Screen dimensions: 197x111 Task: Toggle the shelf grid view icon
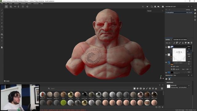pos(162,88)
